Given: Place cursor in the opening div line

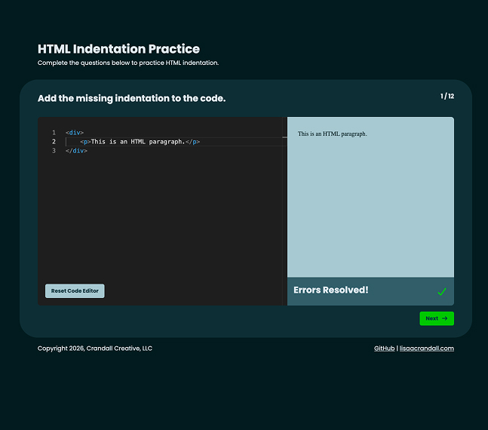Looking at the screenshot, I should [x=75, y=133].
